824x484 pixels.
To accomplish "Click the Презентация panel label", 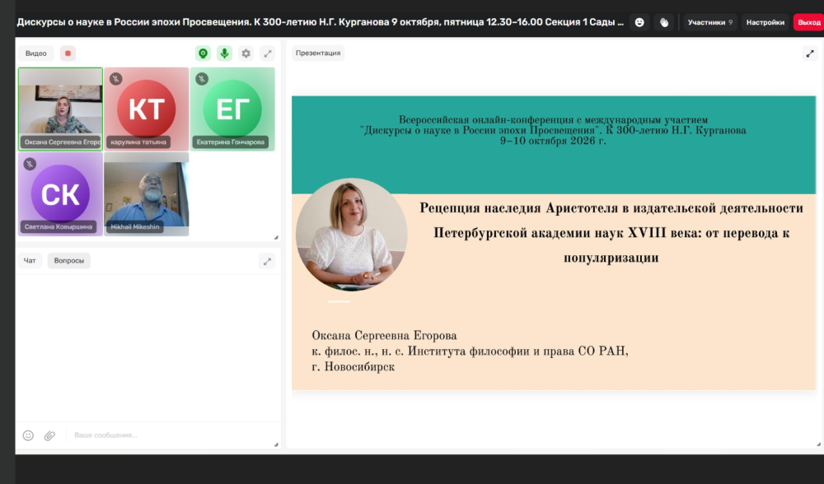I will 318,53.
